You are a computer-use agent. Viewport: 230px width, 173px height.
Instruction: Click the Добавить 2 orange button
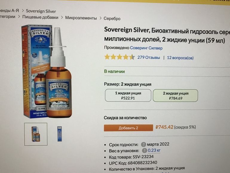pos(128,128)
